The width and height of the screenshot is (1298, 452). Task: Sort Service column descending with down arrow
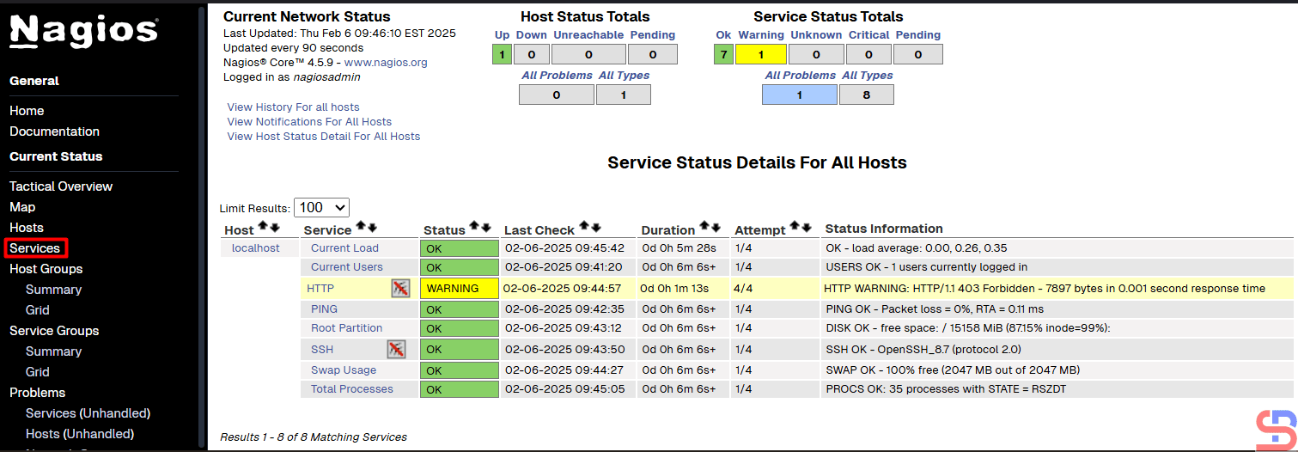373,227
